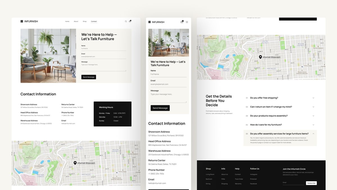Open the Shop navigation menu item
Viewport: 337px width, 190px height.
click(84, 21)
